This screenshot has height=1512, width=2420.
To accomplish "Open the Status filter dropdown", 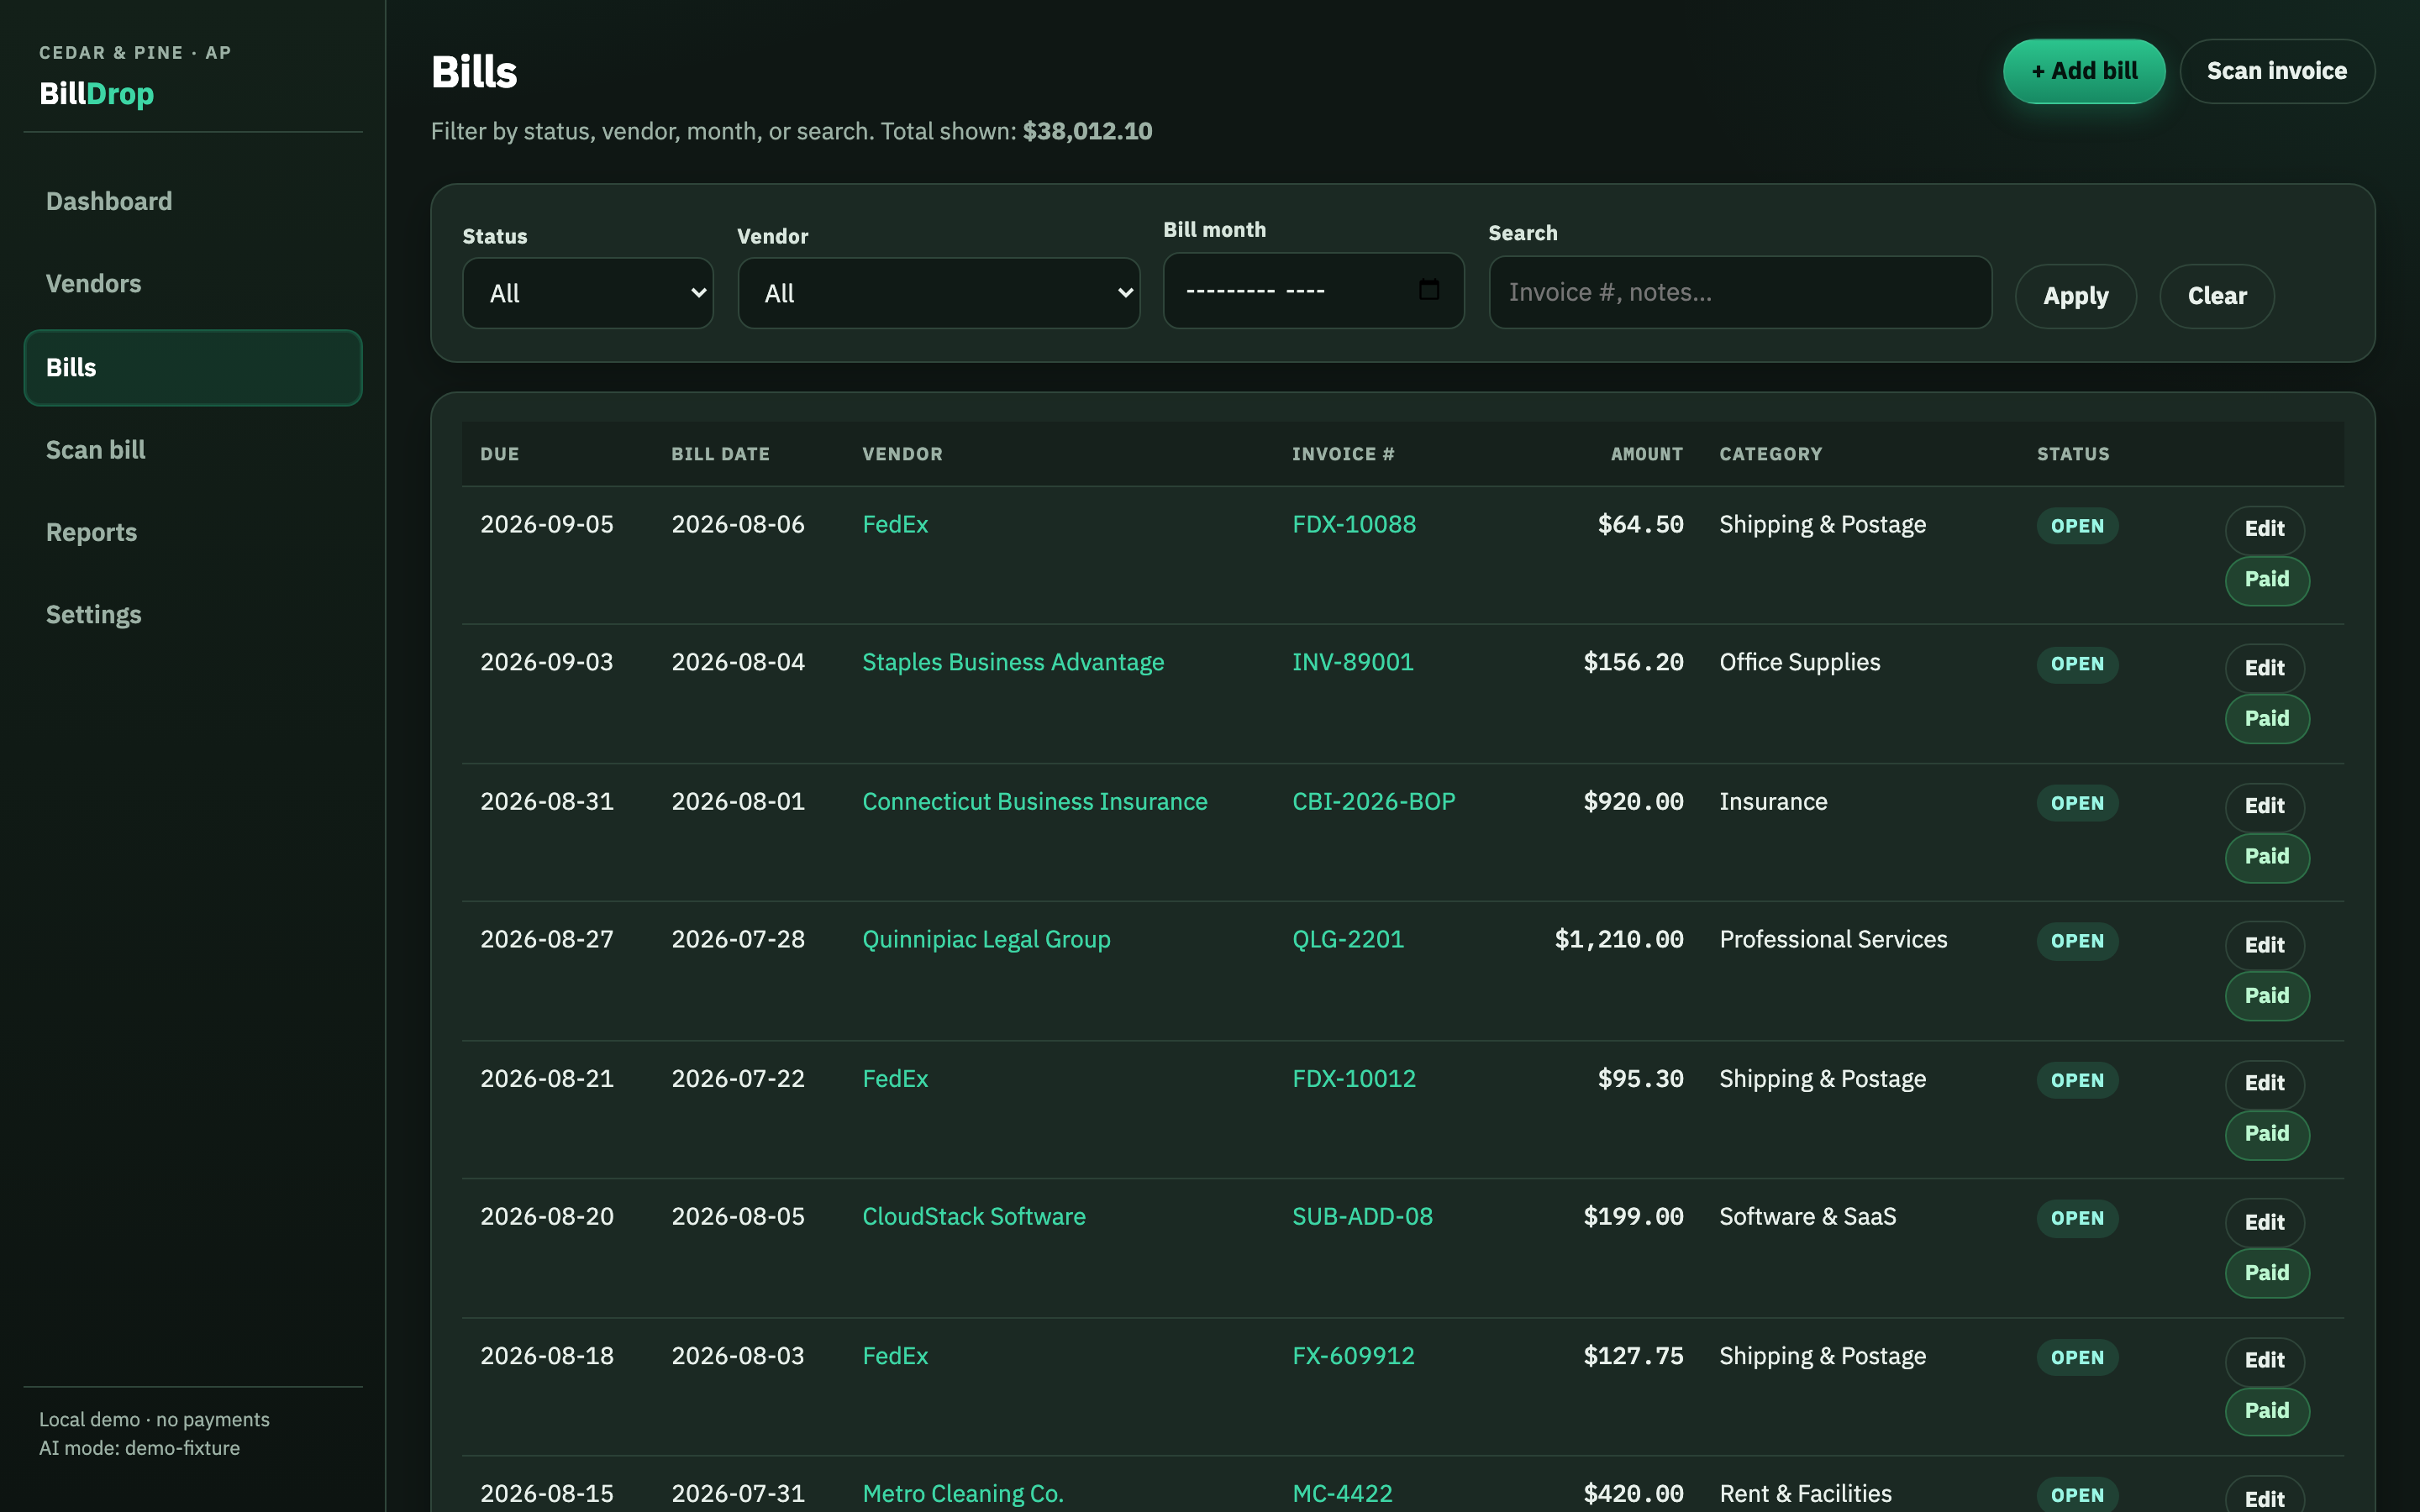I will pyautogui.click(x=588, y=293).
